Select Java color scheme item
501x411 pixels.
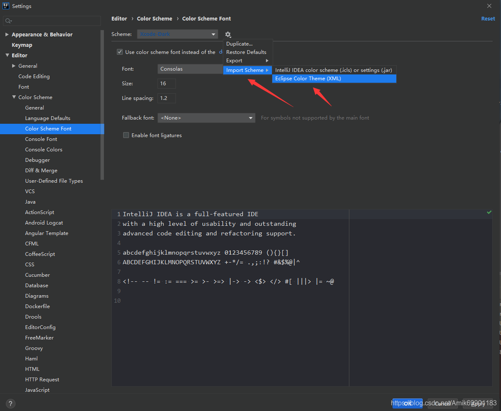click(x=30, y=202)
